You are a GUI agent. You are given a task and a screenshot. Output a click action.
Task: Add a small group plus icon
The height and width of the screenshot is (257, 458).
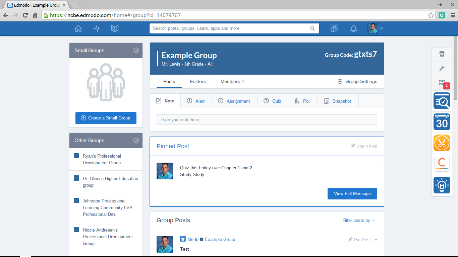tap(136, 50)
